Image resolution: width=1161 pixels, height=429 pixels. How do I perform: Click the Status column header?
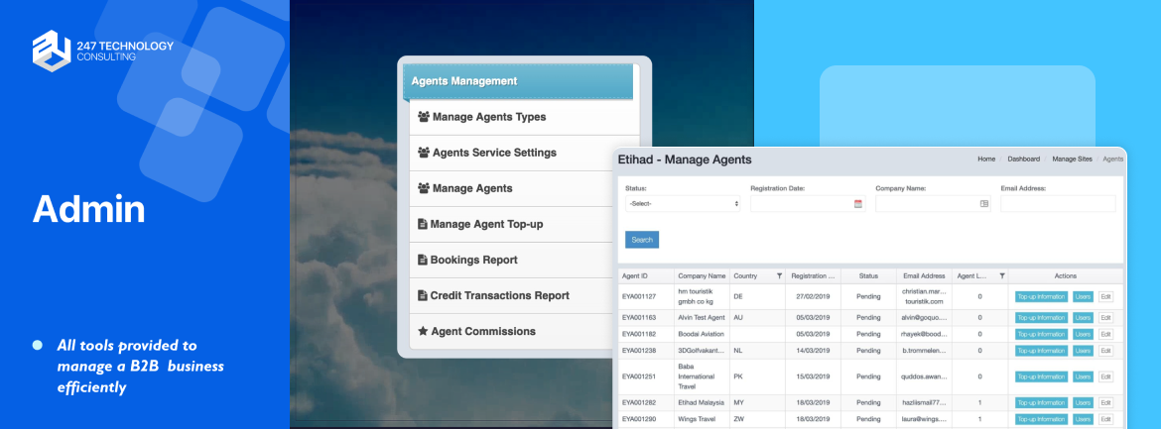868,275
